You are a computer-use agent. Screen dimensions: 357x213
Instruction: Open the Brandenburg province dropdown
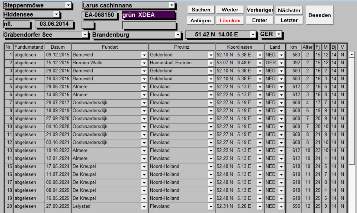click(x=177, y=35)
